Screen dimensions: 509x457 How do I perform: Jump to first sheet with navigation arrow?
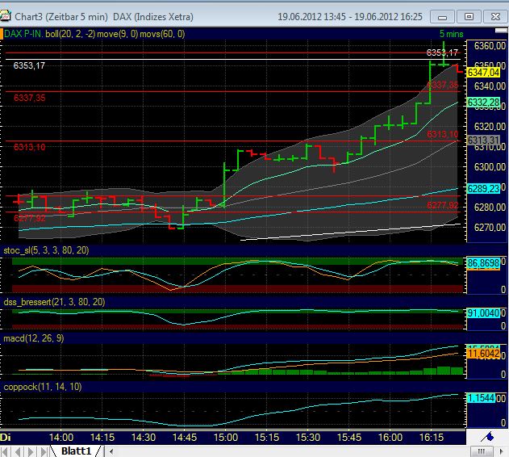(6, 452)
